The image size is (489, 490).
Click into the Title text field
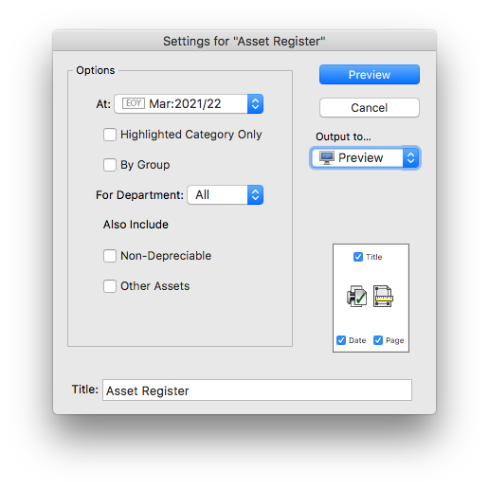(x=257, y=390)
